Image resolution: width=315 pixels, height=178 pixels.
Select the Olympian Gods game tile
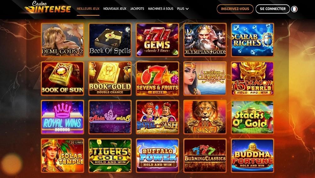(205, 40)
